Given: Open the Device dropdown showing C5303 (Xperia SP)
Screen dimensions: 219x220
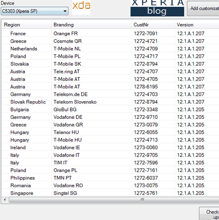Looking at the screenshot, I should pos(35,11).
